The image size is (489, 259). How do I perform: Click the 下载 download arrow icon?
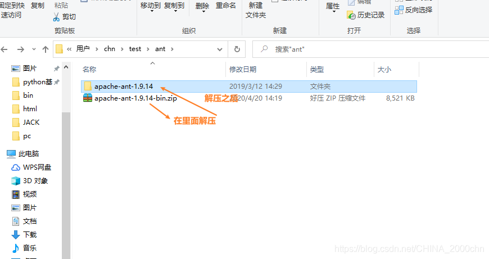pyautogui.click(x=16, y=235)
